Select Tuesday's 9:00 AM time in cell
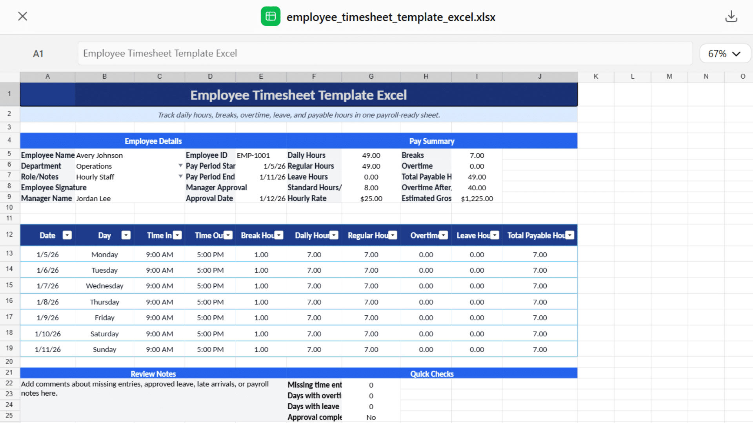 click(159, 270)
